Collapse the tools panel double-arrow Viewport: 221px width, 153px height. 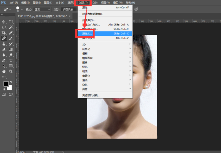2,14
